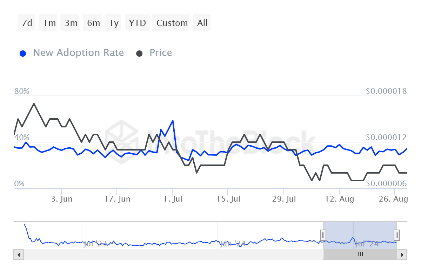Click the blue New Adoption Rate dot
Image resolution: width=421 pixels, height=280 pixels.
(x=23, y=54)
